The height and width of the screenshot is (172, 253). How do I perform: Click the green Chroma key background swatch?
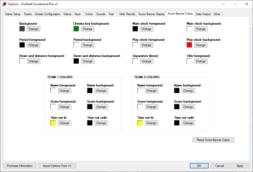pyautogui.click(x=76, y=29)
